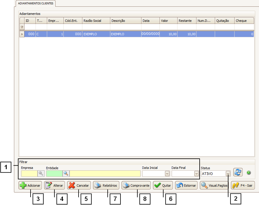
Task: Select the EXEMPLO row in the grid
Action: (x=96, y=34)
